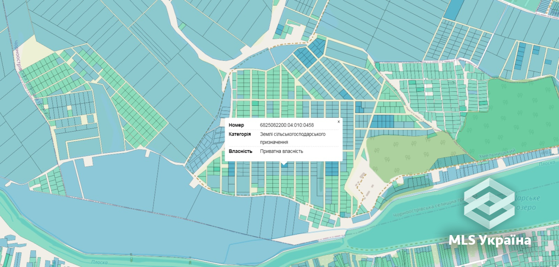Click the Категорія label in popup
Screen dimensions: 559x267
click(x=240, y=134)
